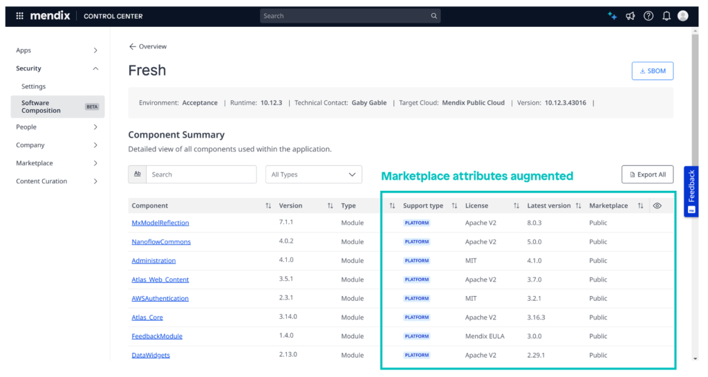Toggle column visibility eye icon

658,205
